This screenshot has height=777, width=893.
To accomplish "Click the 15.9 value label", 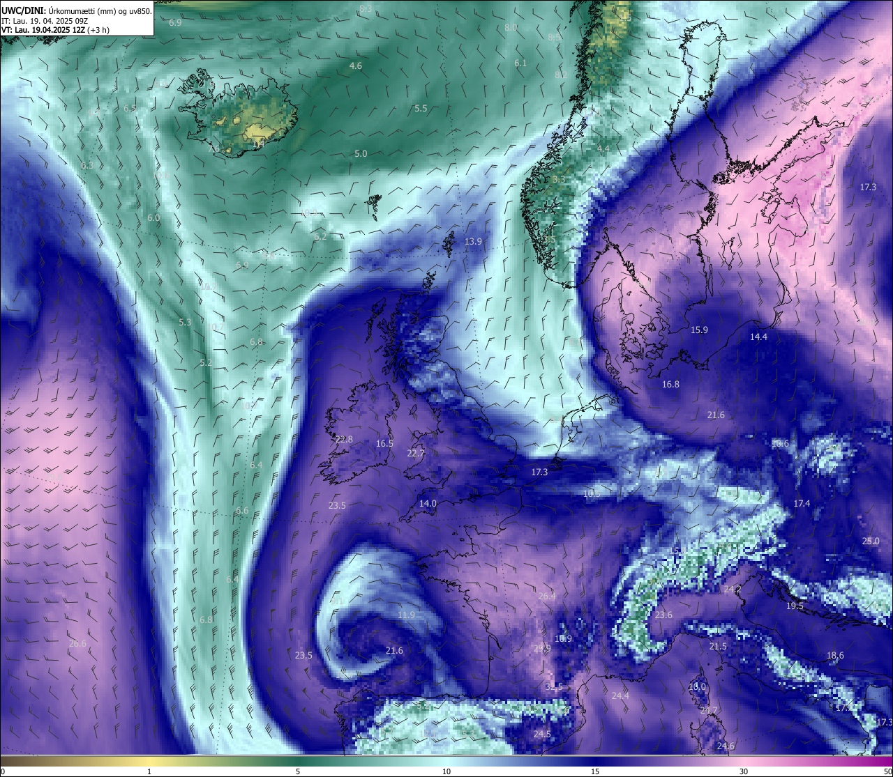I will [x=699, y=330].
